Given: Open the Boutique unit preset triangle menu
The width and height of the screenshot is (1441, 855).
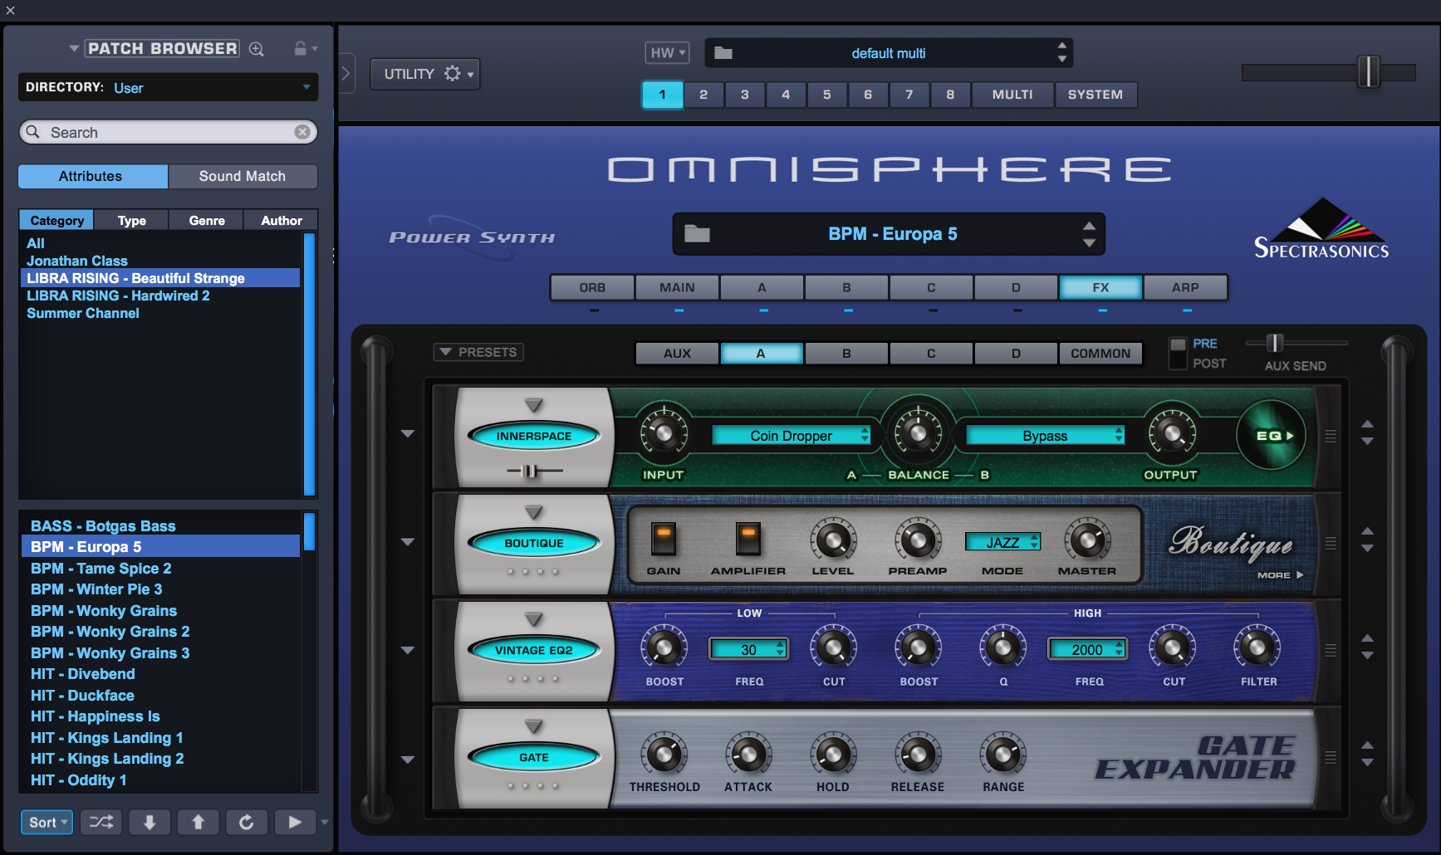Looking at the screenshot, I should click(534, 513).
